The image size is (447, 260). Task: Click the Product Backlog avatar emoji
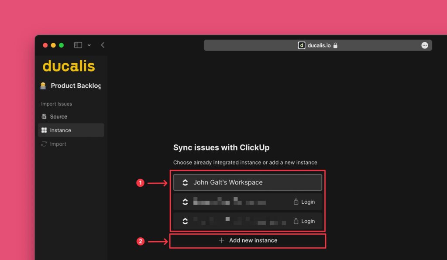tap(42, 86)
